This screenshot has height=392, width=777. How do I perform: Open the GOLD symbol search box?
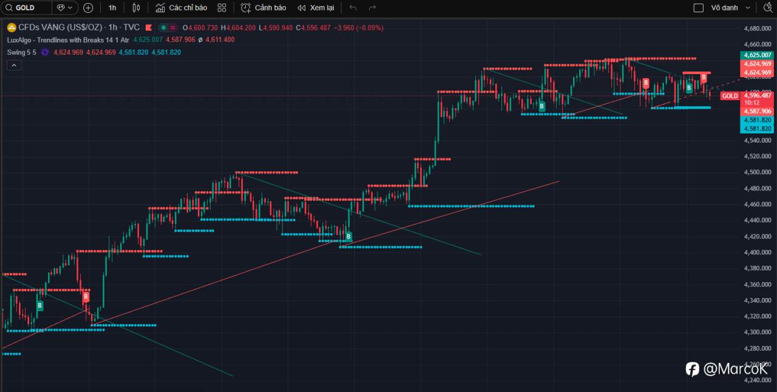tap(25, 8)
